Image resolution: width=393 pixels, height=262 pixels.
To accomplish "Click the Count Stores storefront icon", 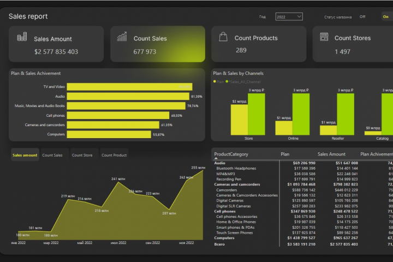I will [324, 37].
